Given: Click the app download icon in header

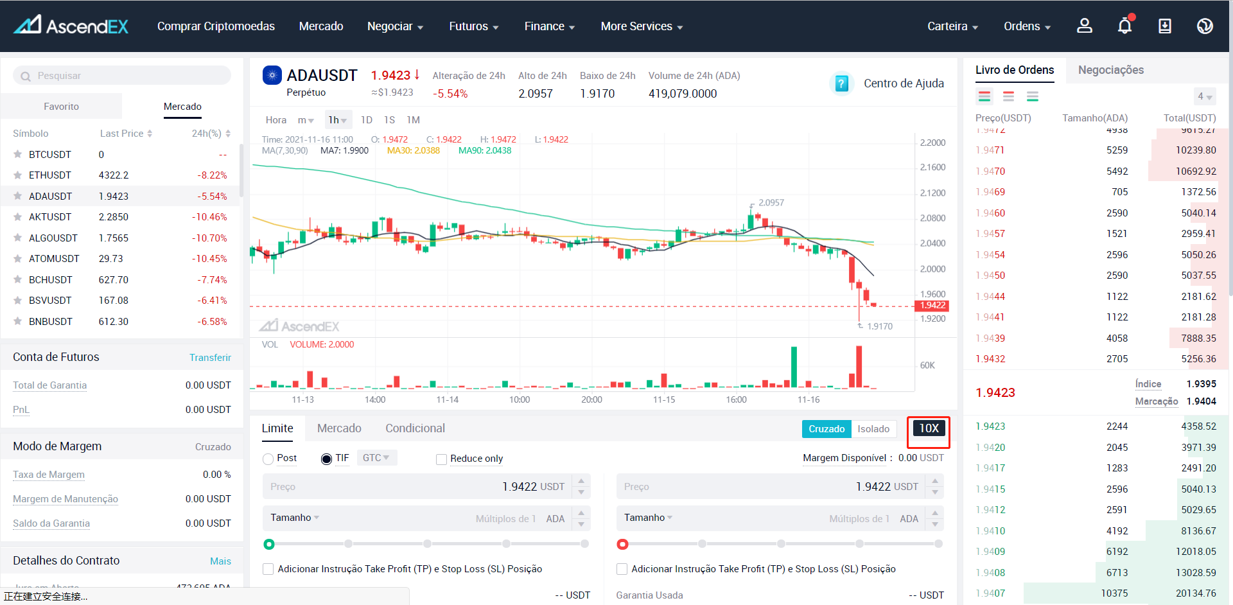Looking at the screenshot, I should click(1165, 26).
